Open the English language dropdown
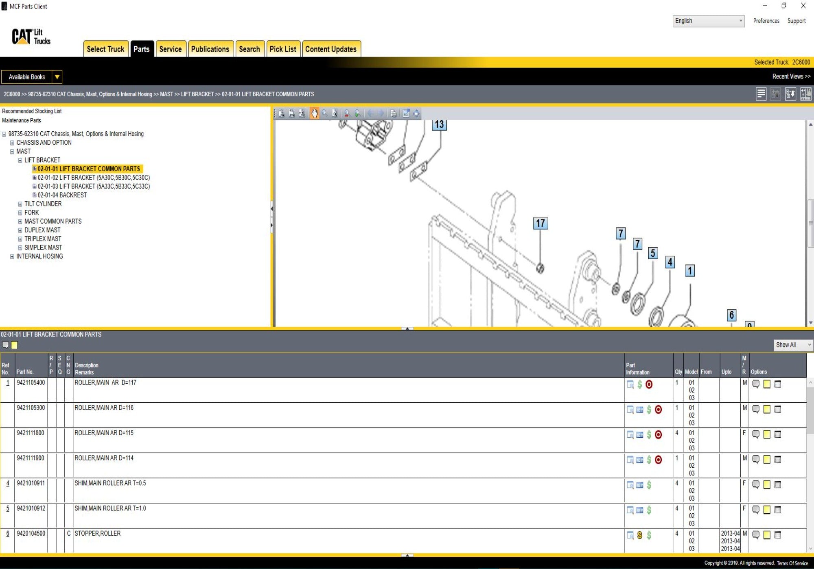 tap(708, 21)
